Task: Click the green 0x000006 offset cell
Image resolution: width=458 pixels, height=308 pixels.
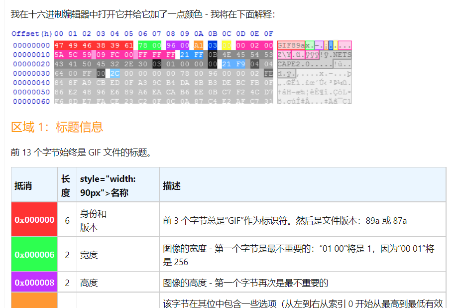Action: (34, 254)
